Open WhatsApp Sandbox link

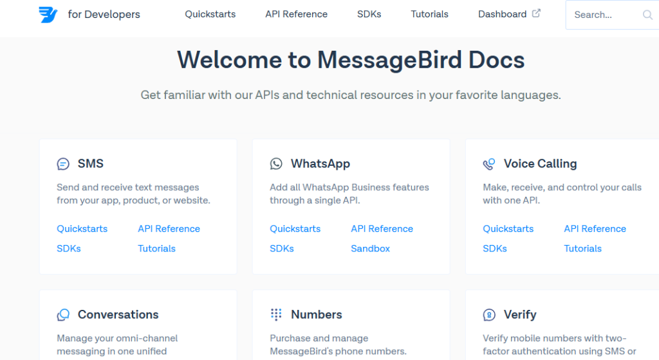tap(370, 248)
